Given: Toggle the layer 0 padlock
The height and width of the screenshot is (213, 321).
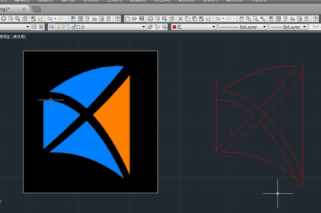Looking at the screenshot, I should pos(73,27).
